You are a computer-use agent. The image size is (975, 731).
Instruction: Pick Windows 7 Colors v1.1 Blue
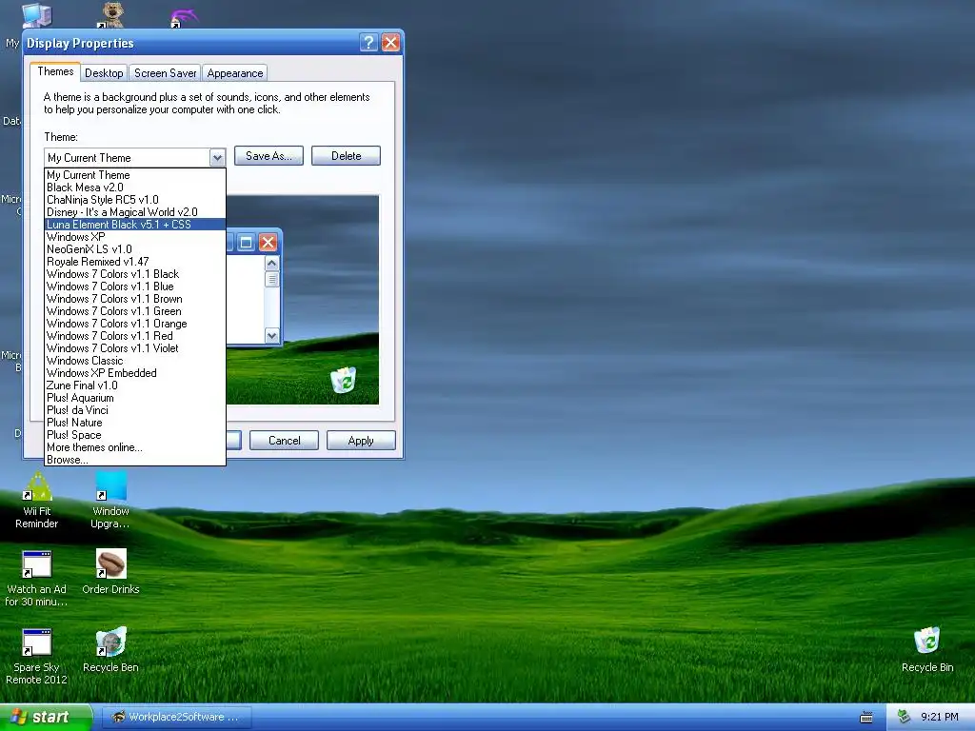point(135,286)
